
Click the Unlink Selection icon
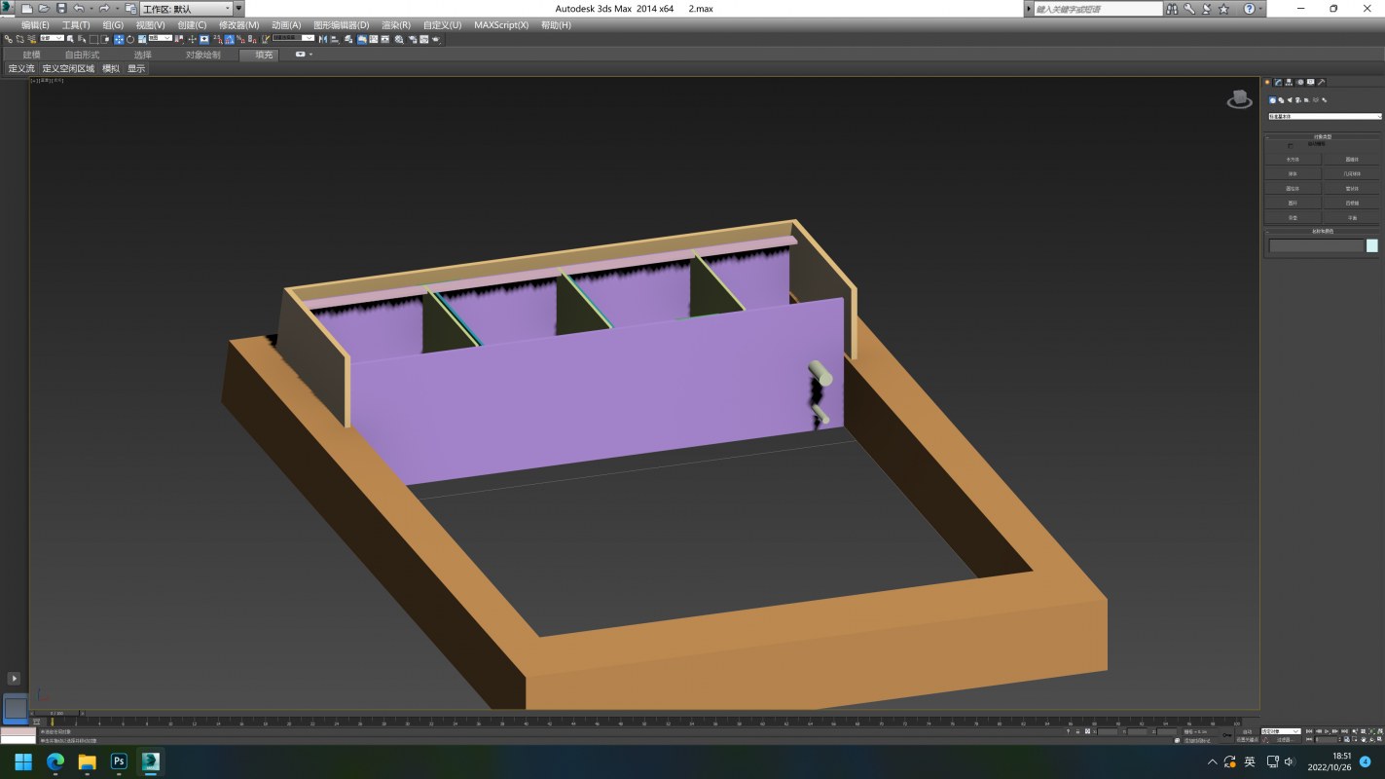pyautogui.click(x=19, y=39)
